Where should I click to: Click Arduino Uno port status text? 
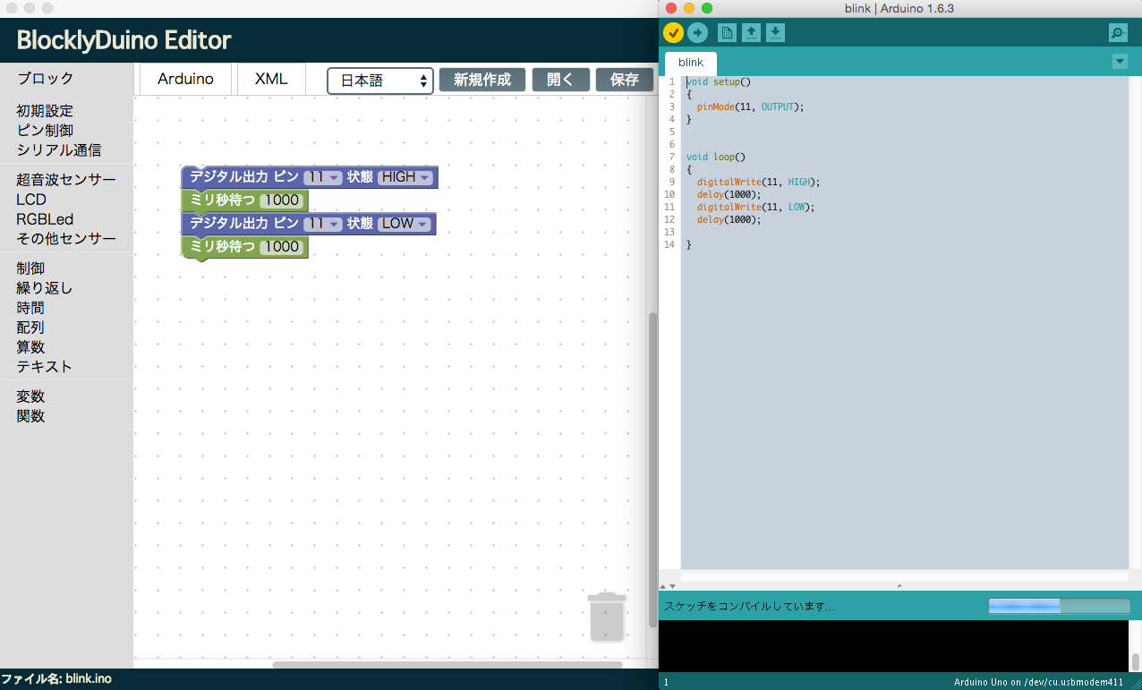click(x=1038, y=682)
